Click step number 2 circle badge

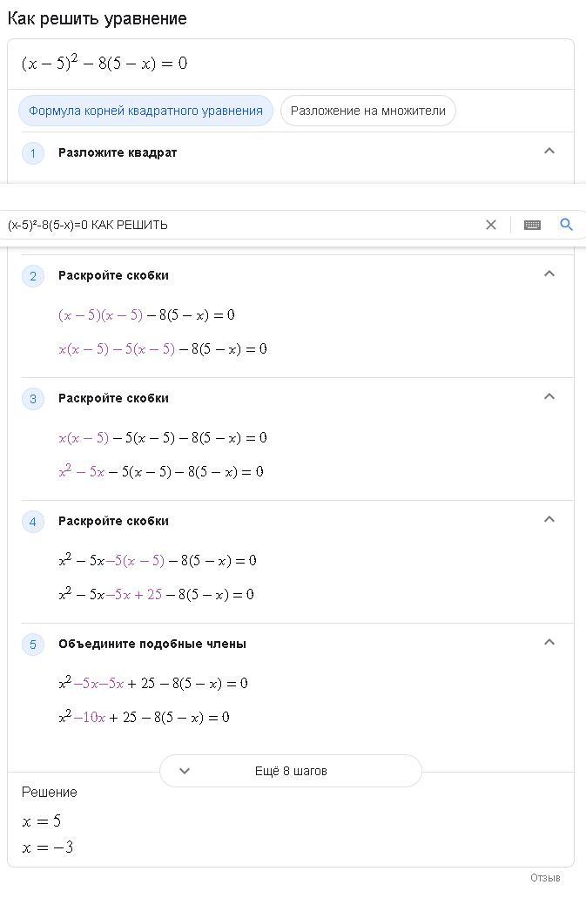[32, 276]
